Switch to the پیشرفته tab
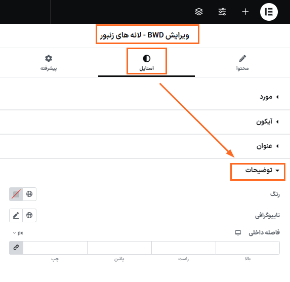This screenshot has width=290, height=282. pos(49,63)
